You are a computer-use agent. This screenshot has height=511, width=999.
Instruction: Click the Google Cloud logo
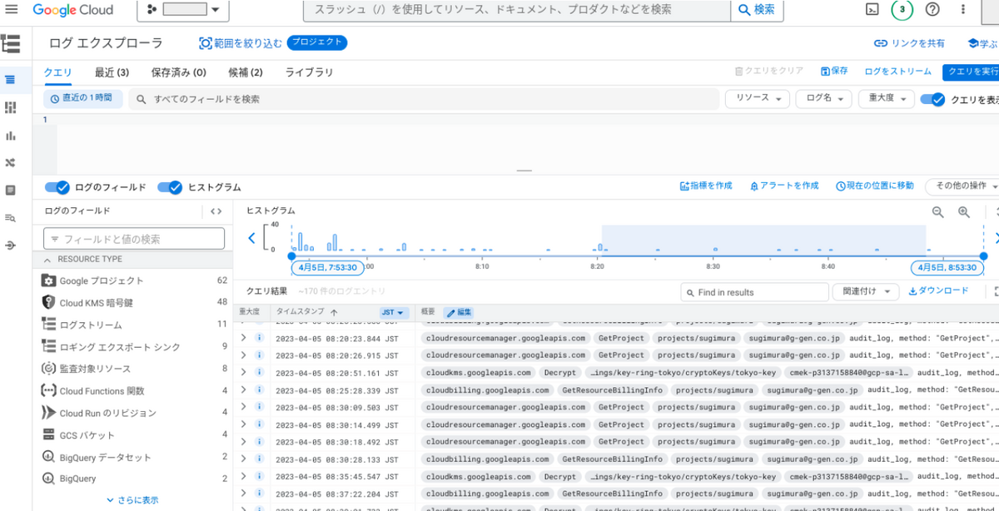(72, 10)
